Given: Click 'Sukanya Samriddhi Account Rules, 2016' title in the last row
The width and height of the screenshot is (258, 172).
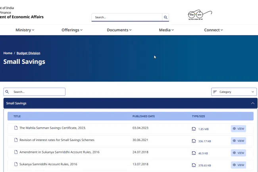Looking at the screenshot, I should pos(48,164).
